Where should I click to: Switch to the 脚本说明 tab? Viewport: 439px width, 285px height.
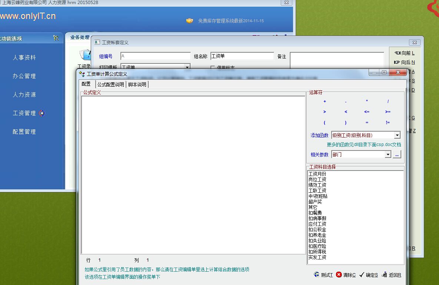pyautogui.click(x=137, y=84)
